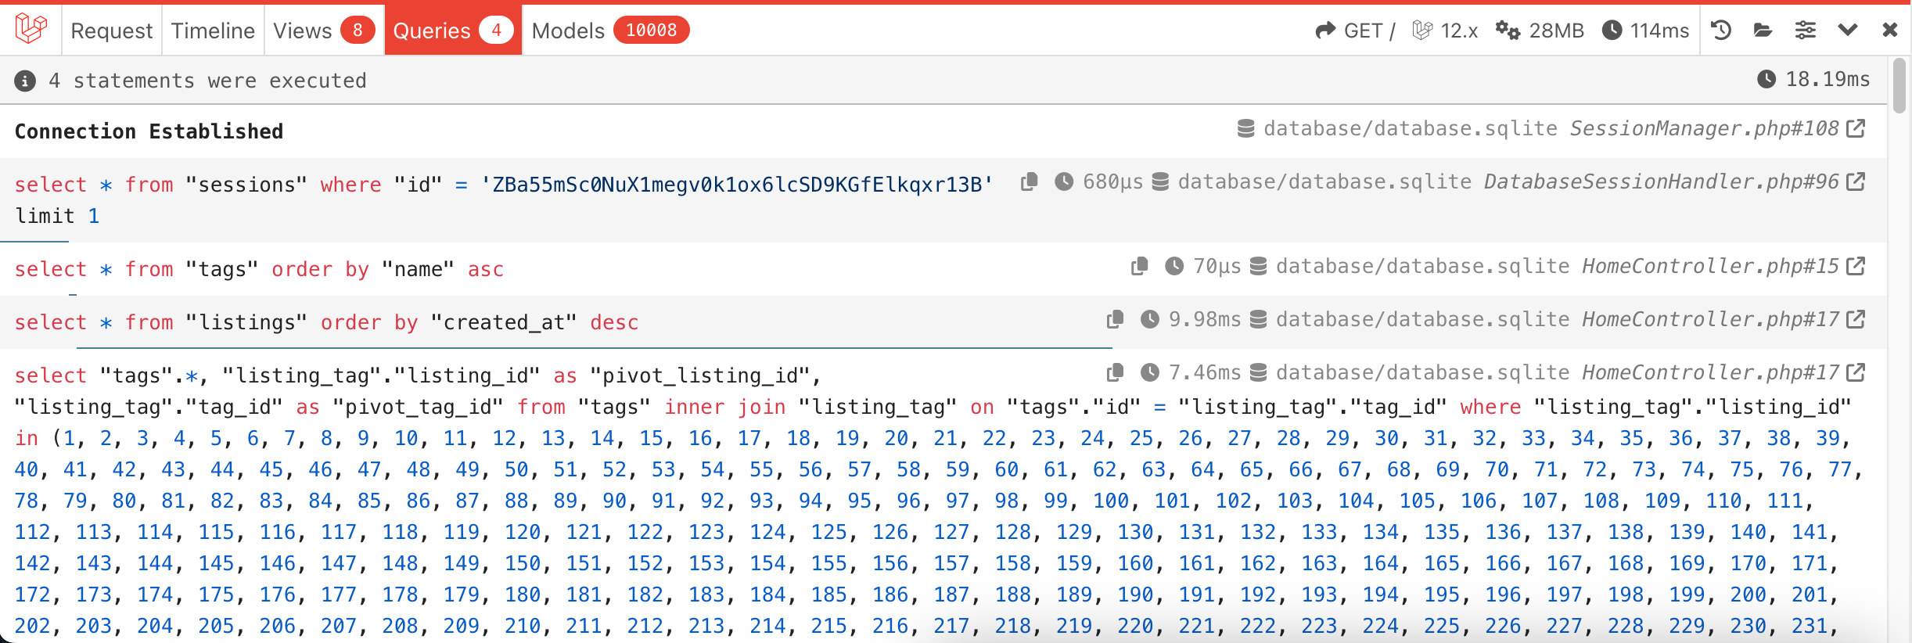Image resolution: width=1912 pixels, height=643 pixels.
Task: Open the Views tab
Action: pos(323,31)
